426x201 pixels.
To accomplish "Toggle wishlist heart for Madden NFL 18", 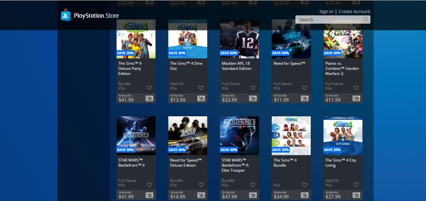I will 253,88.
